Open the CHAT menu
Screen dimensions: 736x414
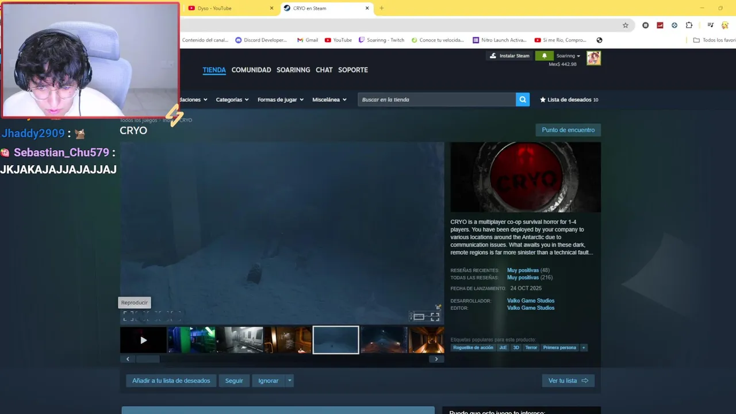coord(324,70)
